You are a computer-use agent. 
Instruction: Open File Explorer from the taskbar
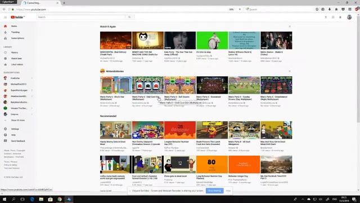pyautogui.click(x=41, y=199)
